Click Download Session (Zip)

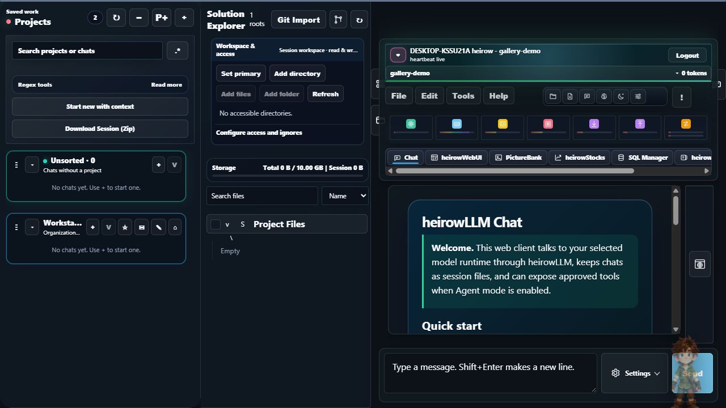(100, 129)
